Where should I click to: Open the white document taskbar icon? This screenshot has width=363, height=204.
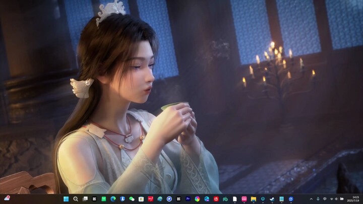(x=235, y=199)
